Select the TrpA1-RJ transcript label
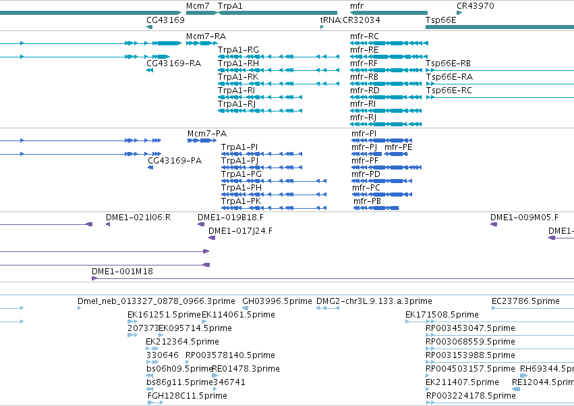The height and width of the screenshot is (406, 574). click(x=237, y=104)
